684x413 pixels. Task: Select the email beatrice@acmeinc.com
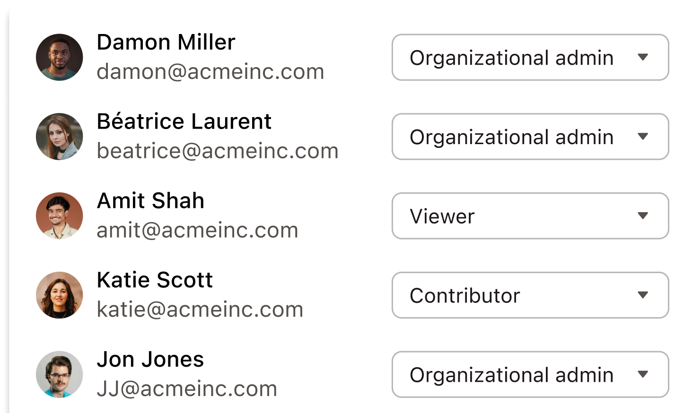click(218, 151)
